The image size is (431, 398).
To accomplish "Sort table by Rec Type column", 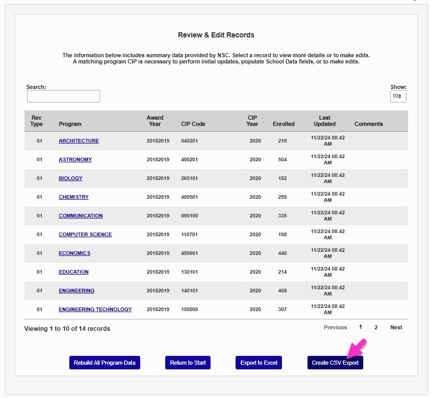I will point(36,121).
